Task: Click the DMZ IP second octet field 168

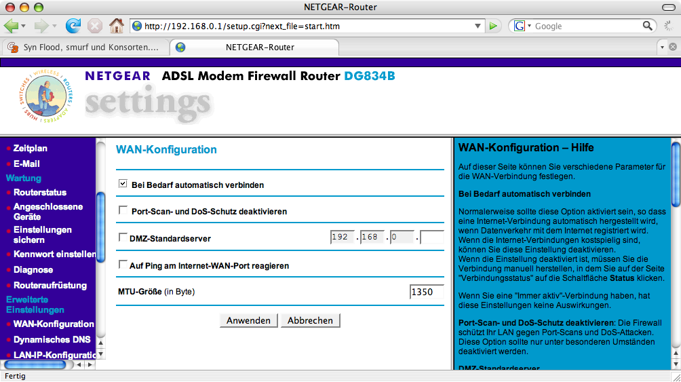Action: click(x=372, y=237)
